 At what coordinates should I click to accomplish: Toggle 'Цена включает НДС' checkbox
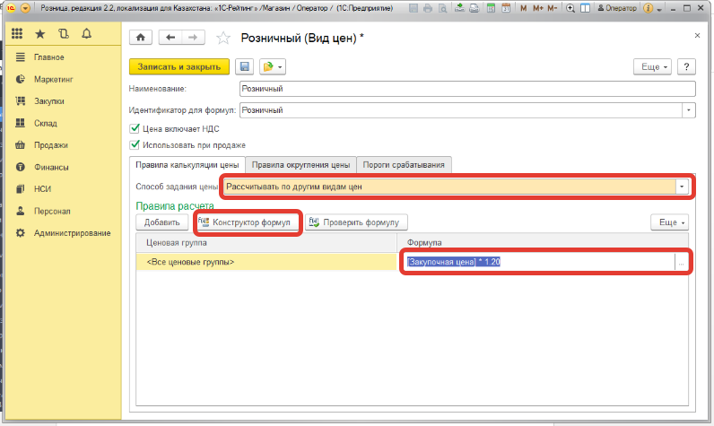135,128
